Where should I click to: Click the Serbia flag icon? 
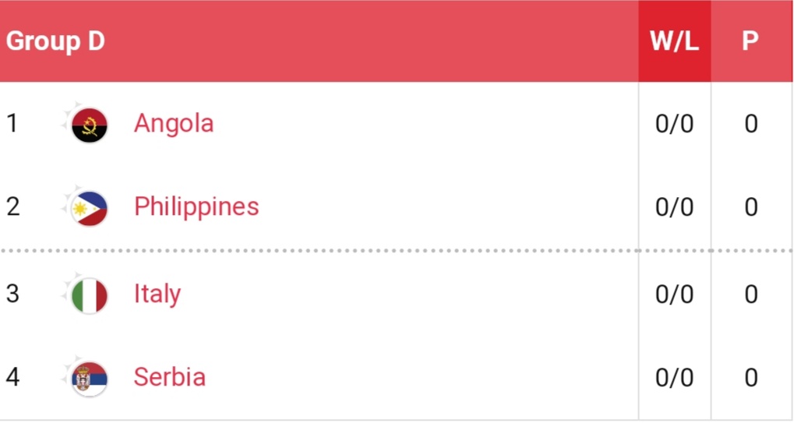pyautogui.click(x=89, y=379)
